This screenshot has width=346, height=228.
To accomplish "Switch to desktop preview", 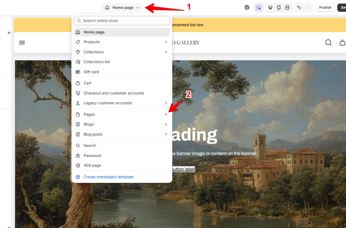I will [270, 8].
